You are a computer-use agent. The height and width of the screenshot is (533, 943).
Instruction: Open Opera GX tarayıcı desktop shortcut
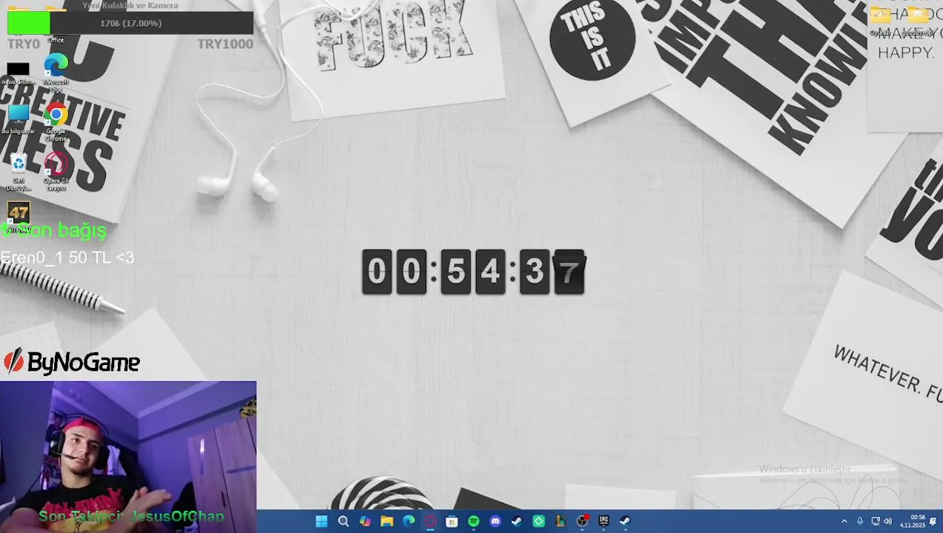[56, 172]
